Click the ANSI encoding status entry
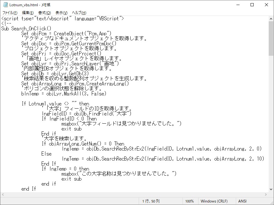The height and width of the screenshot is (205, 274). pyautogui.click(x=242, y=201)
